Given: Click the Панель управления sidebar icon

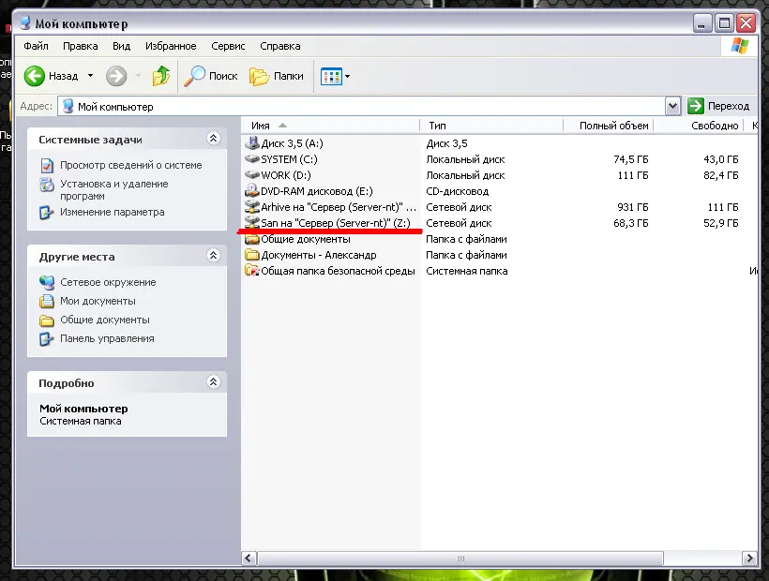Looking at the screenshot, I should click(x=47, y=339).
